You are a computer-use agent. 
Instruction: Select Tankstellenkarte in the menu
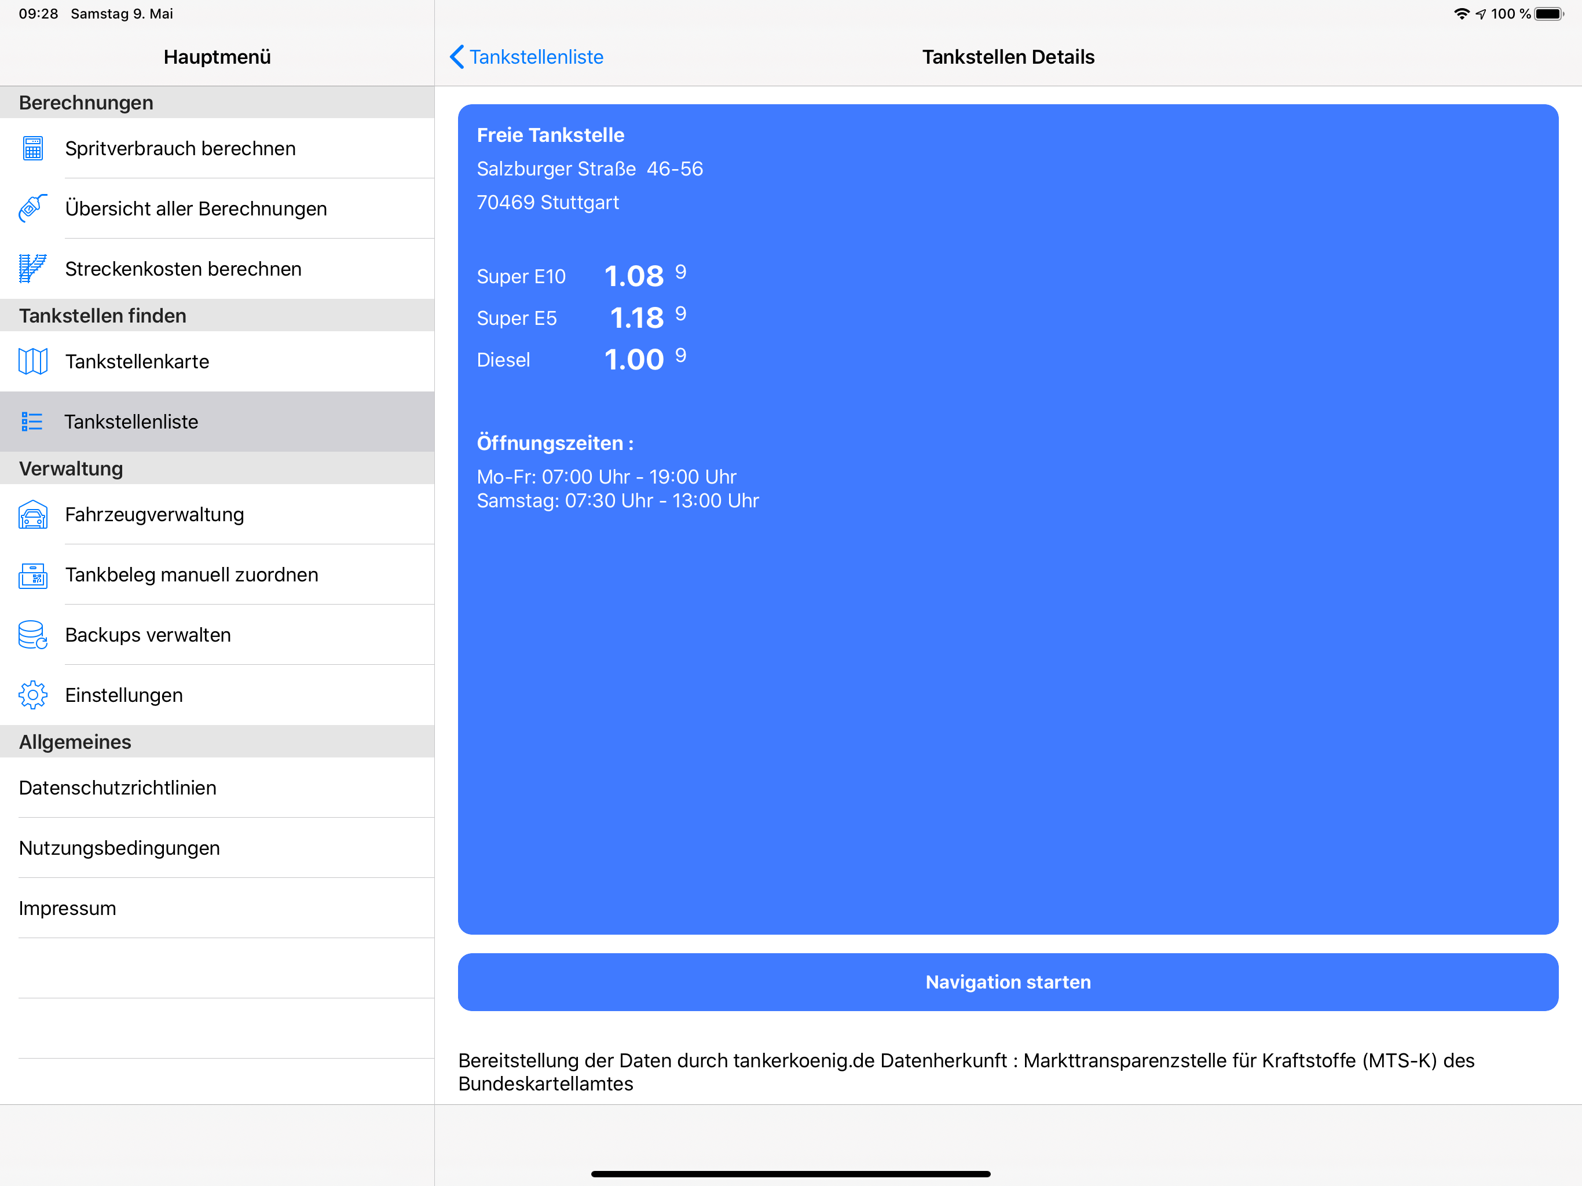[217, 361]
